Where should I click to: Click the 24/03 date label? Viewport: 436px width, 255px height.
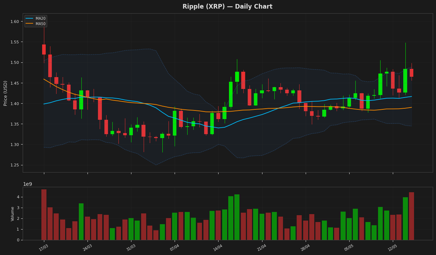click(87, 248)
